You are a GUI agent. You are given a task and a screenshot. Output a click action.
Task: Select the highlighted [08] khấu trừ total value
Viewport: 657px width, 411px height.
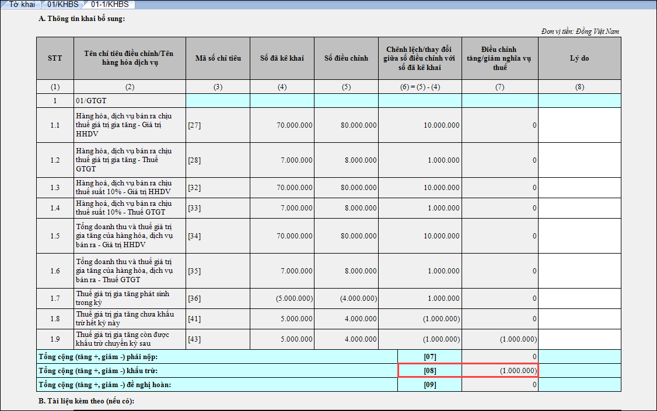[500, 371]
